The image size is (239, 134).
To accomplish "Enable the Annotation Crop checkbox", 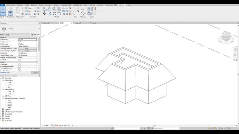I will (19, 69).
